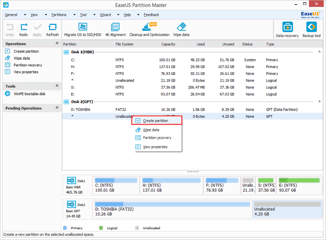Collapse the Disk 2(GPT) group
Image resolution: width=326 pixels, height=240 pixels.
click(319, 102)
